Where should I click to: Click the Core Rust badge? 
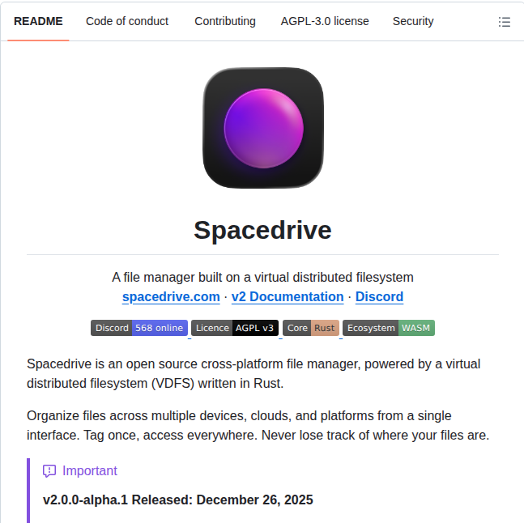tap(311, 328)
